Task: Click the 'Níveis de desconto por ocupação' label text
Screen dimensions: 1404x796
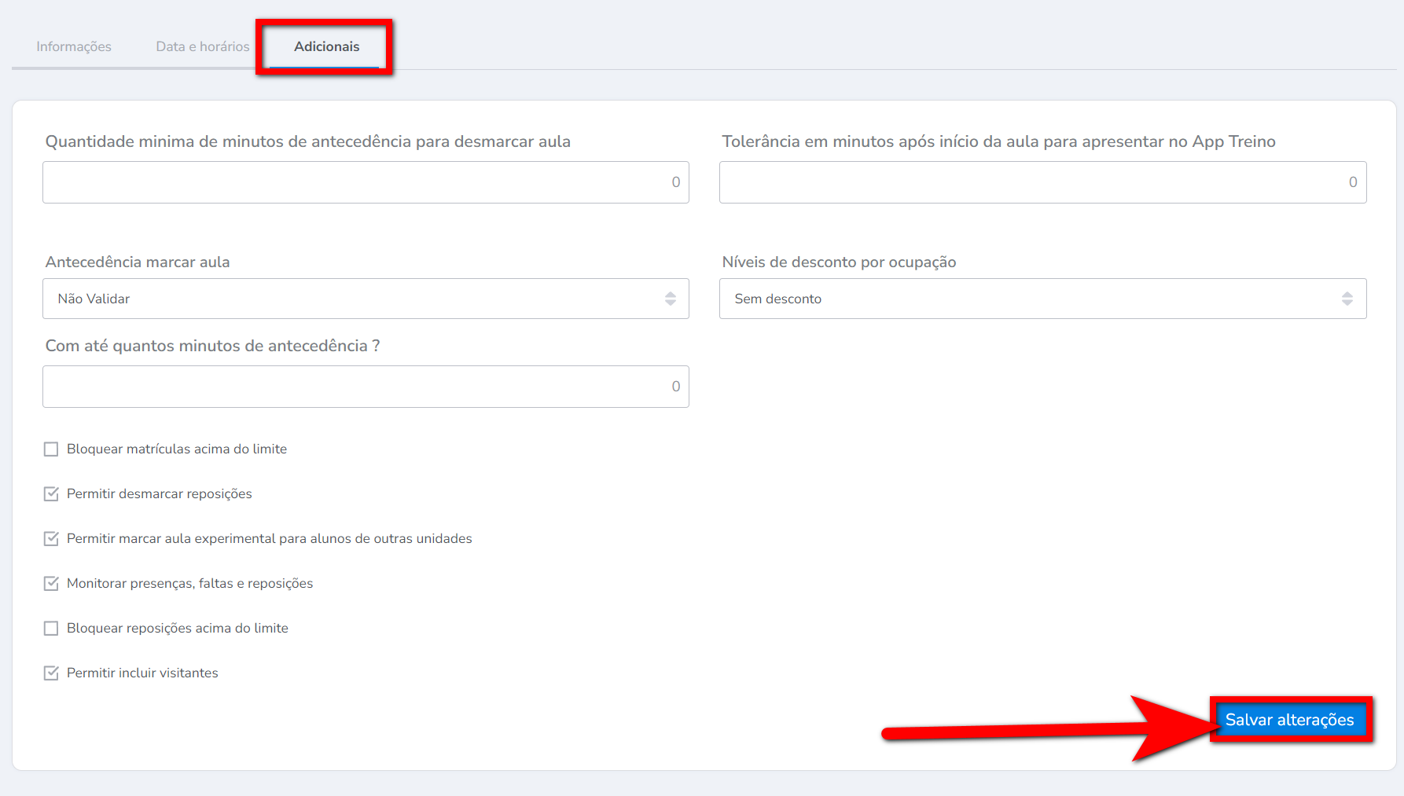Action: pos(839,262)
